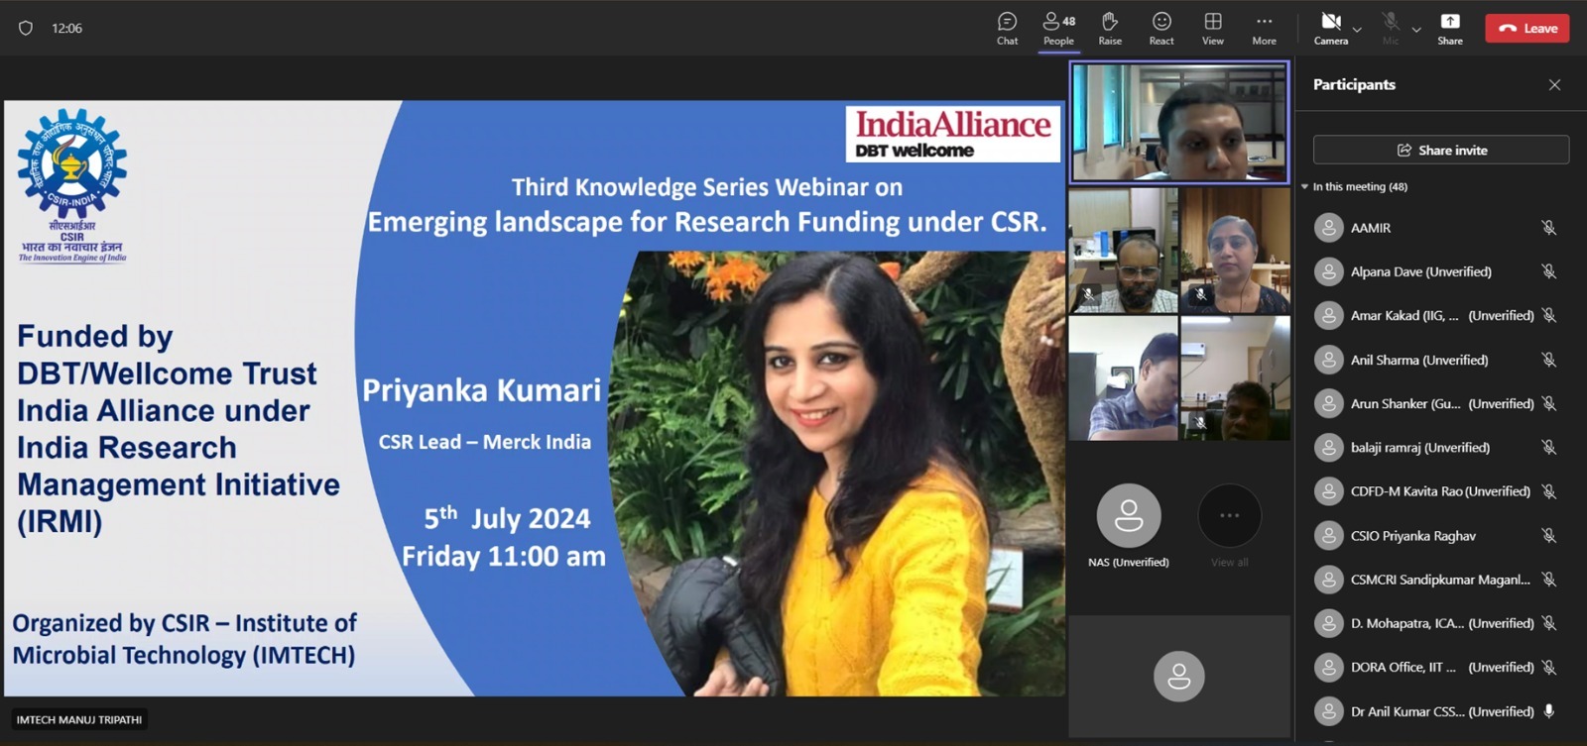Toggle the Mic button

(1391, 28)
